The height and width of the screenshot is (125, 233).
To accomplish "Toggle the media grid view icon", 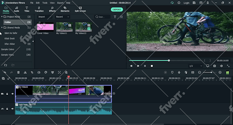I will click(x=121, y=17).
